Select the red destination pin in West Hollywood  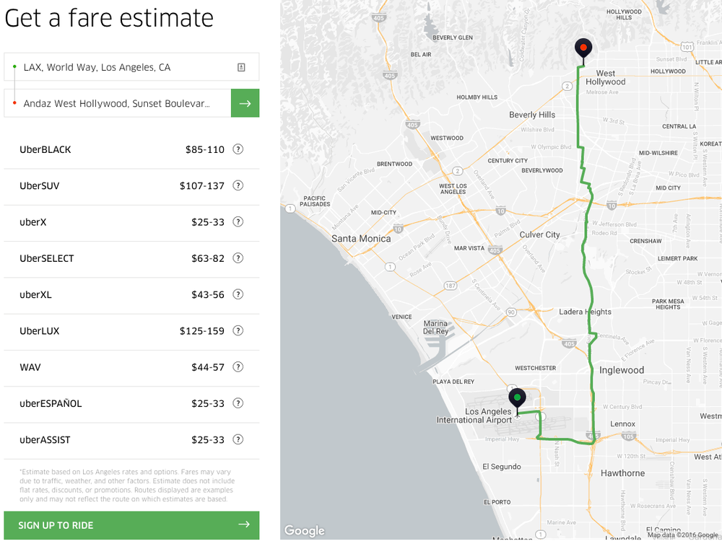[x=583, y=48]
